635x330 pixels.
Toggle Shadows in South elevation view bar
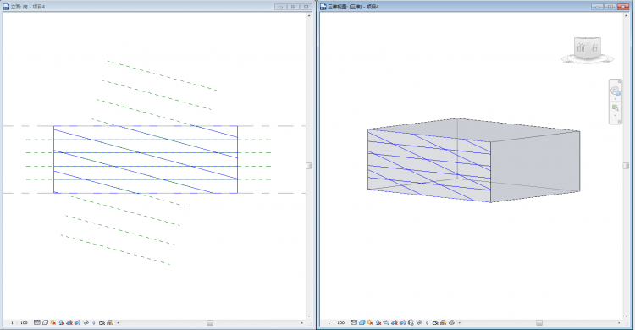click(62, 322)
